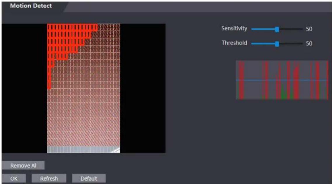The width and height of the screenshot is (332, 184).
Task: Click the Threshold slider handle
Action: click(x=277, y=44)
